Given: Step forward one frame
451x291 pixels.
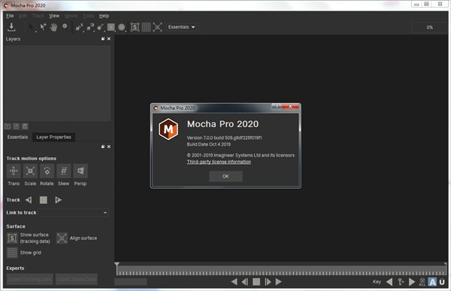Looking at the screenshot, I should [268, 282].
